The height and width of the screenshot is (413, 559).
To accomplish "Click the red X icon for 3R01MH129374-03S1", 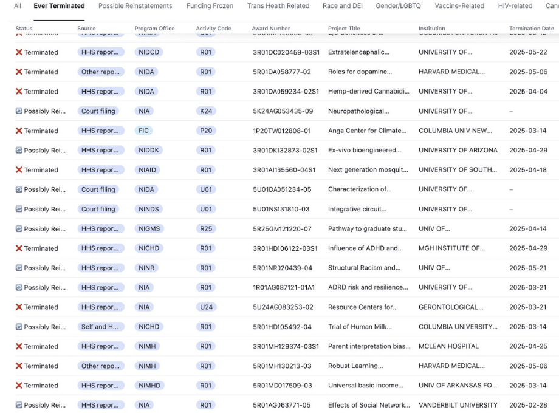I will coord(19,346).
